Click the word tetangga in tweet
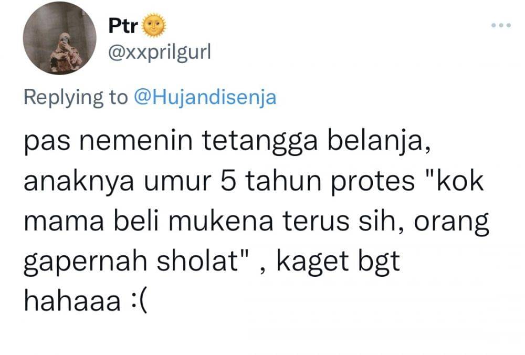This screenshot has width=525, height=355. pos(259,142)
